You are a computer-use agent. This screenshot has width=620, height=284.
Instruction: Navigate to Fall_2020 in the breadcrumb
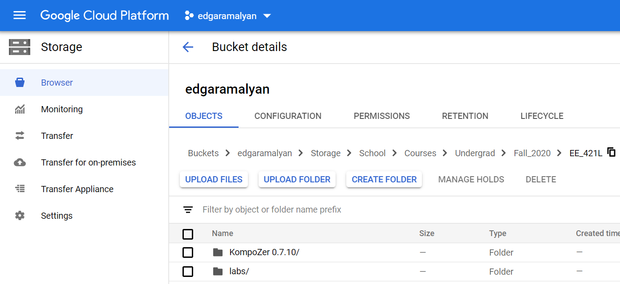532,153
